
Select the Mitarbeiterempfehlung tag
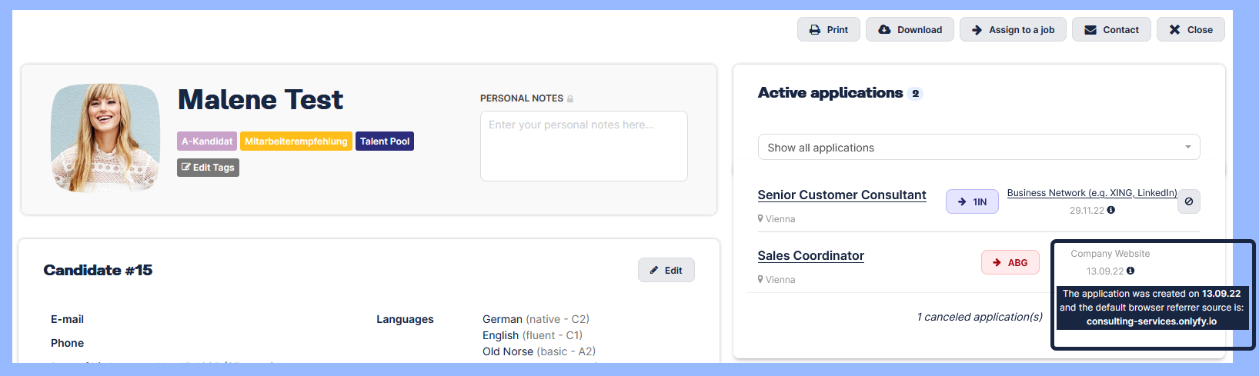pos(296,141)
